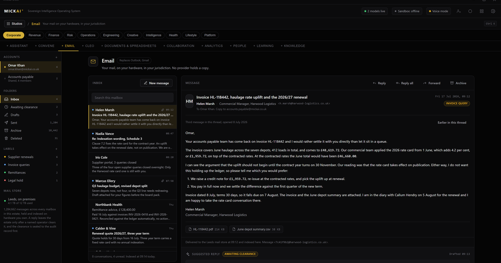The image size is (501, 263).
Task: Compose with New message button
Action: pos(156,83)
